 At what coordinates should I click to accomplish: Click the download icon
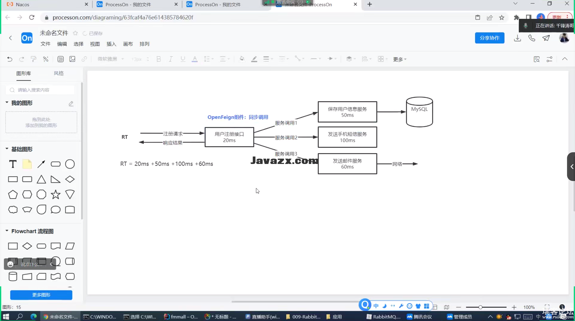point(517,38)
